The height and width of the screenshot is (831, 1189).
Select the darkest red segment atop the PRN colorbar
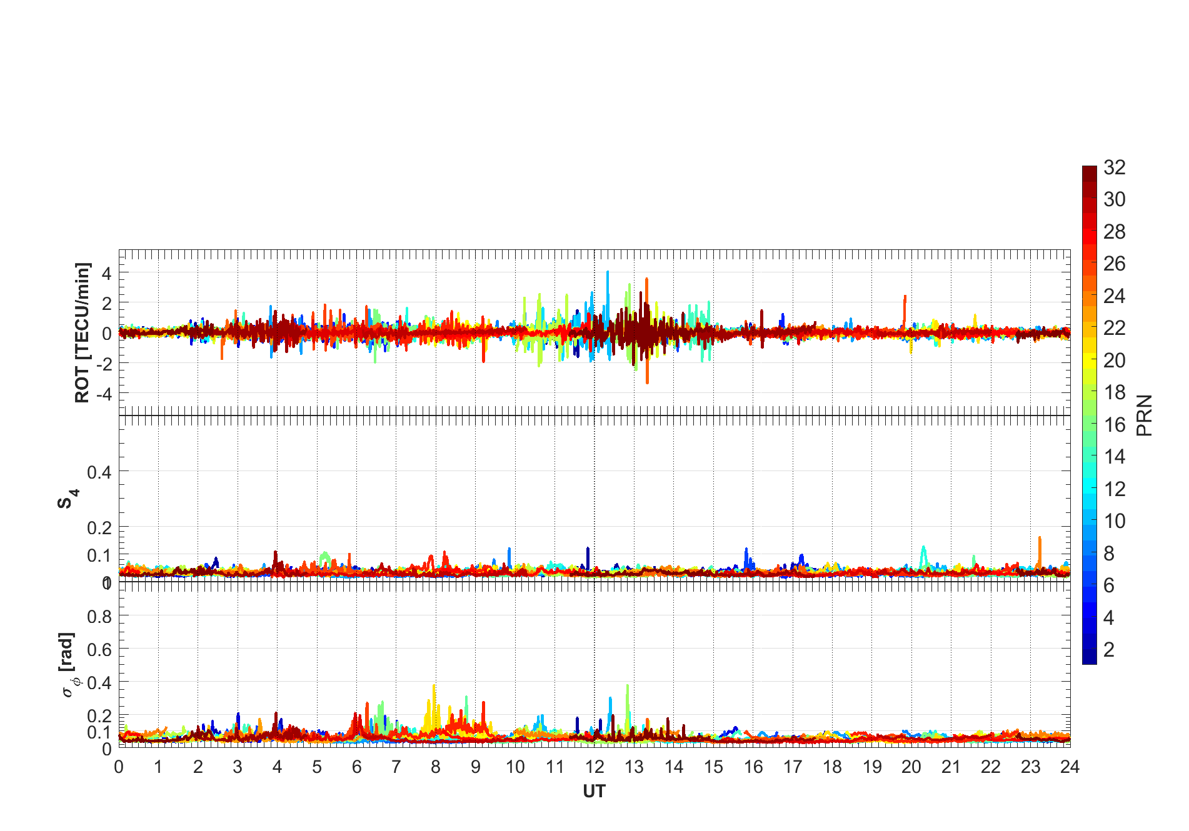coord(1090,174)
